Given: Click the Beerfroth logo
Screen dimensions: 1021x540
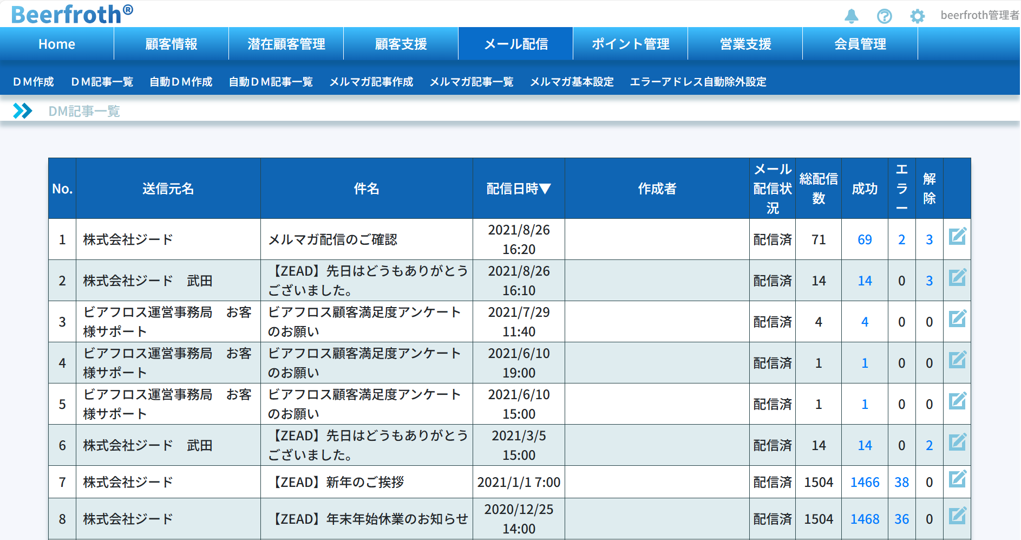Looking at the screenshot, I should (71, 14).
